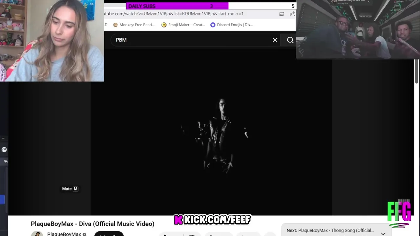Click the globe icon in left sidebar
The image size is (420, 236).
(4, 149)
